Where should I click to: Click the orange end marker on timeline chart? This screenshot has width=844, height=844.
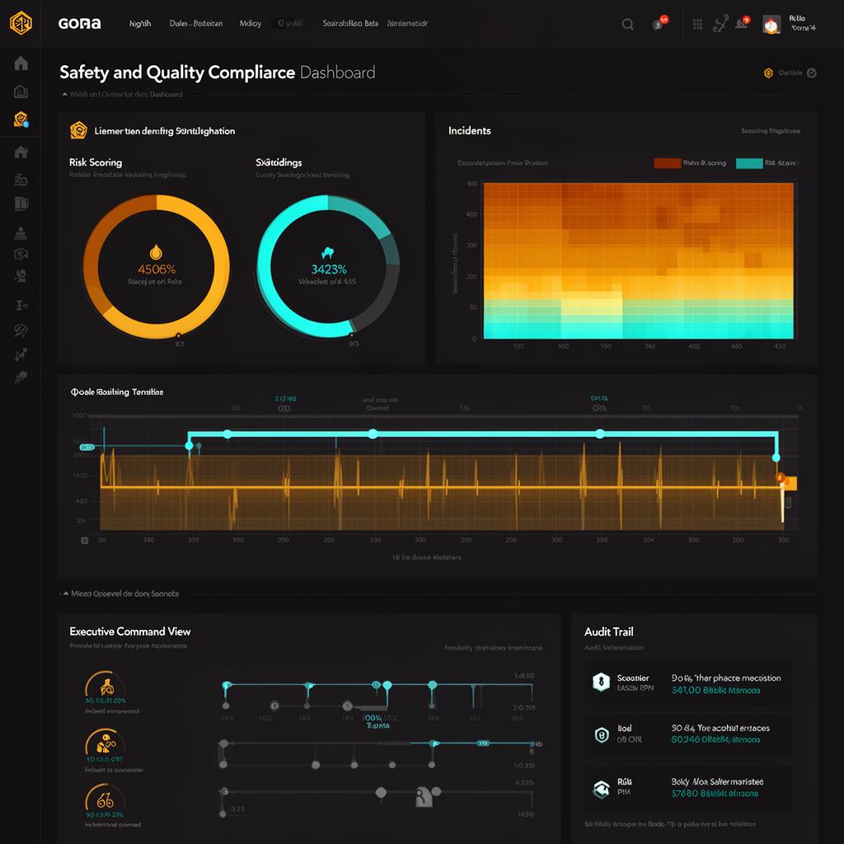click(x=781, y=479)
